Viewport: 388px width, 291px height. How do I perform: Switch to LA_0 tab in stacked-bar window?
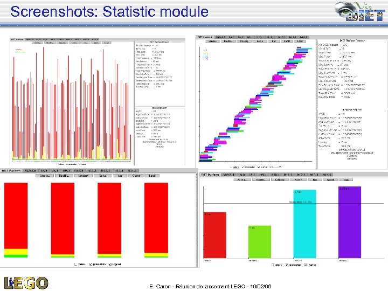pyautogui.click(x=44, y=171)
